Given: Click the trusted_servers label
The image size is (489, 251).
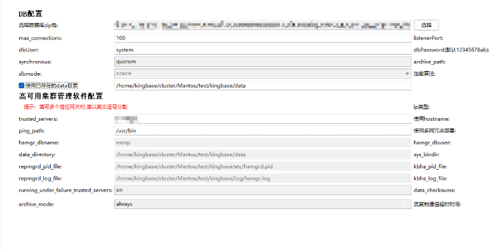Looking at the screenshot, I should 38,119.
